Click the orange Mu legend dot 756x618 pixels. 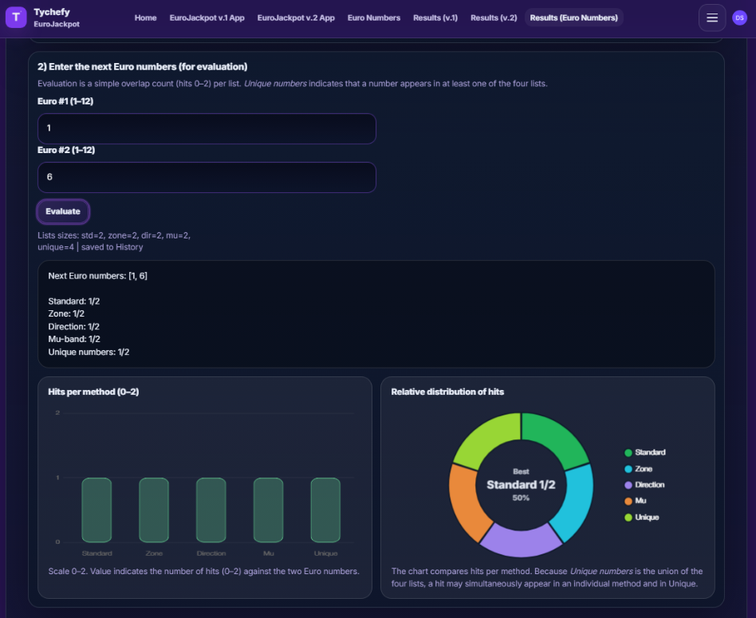628,502
